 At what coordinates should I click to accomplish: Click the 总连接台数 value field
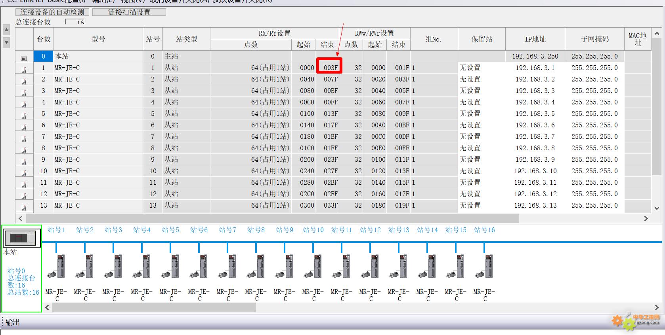point(75,22)
